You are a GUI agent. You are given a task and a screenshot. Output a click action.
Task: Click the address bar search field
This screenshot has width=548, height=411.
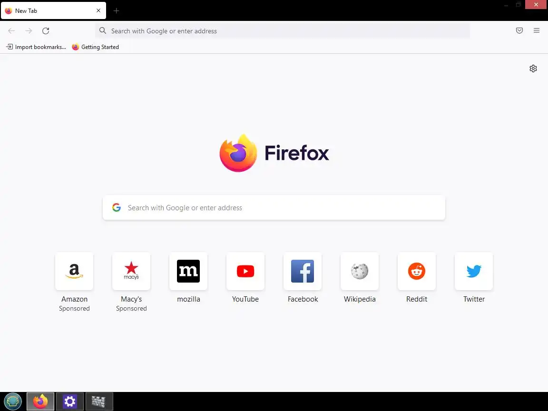pyautogui.click(x=283, y=31)
